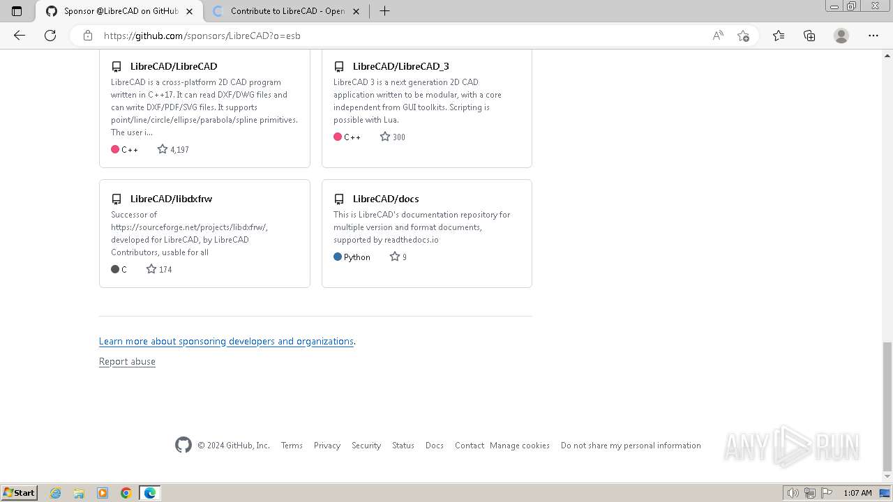Open the Privacy footer link

click(327, 446)
